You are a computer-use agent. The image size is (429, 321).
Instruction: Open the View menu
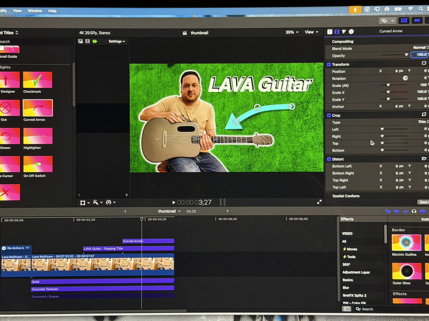point(18,11)
